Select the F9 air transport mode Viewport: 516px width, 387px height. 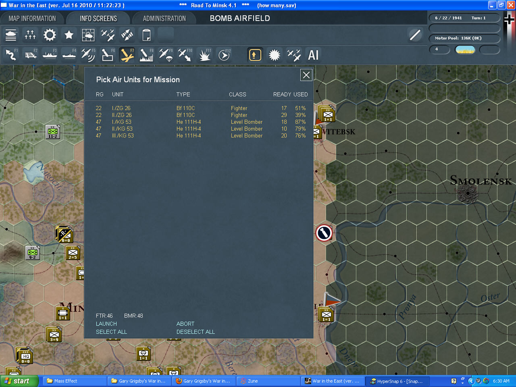coord(166,55)
